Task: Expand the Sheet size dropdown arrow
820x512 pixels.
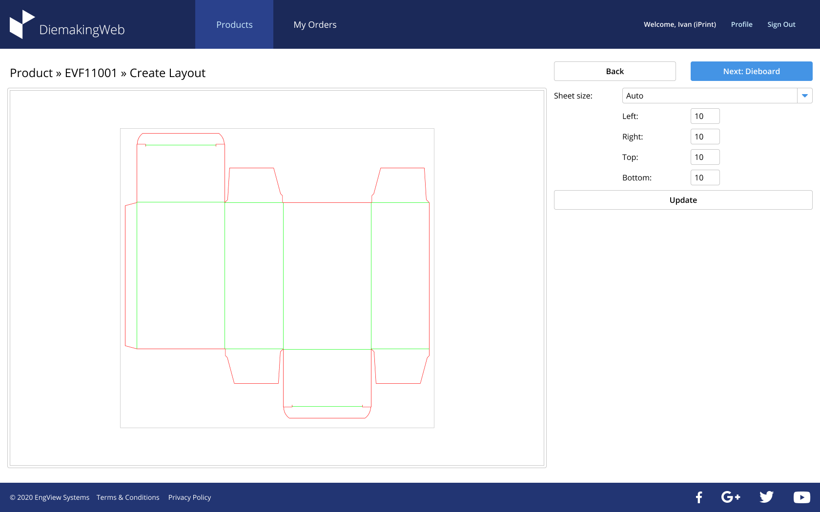Action: [805, 96]
